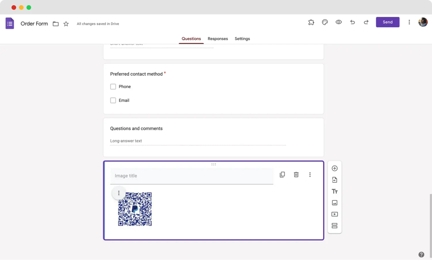Open more options for the image block
This screenshot has height=260, width=432.
(x=310, y=174)
